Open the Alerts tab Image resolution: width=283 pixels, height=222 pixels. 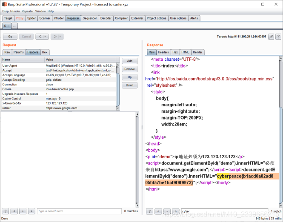(194, 18)
